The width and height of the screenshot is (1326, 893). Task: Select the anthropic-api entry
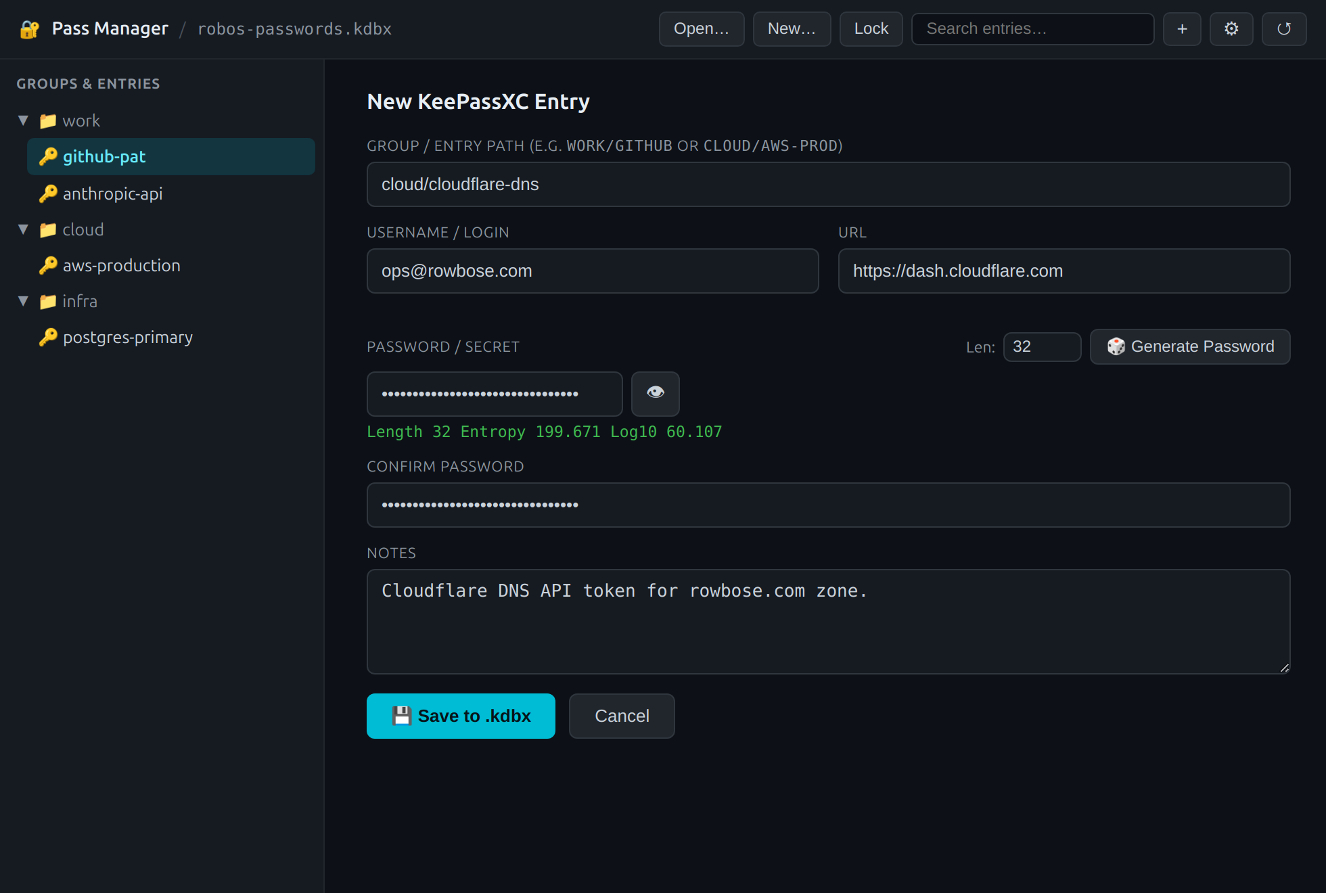click(171, 194)
